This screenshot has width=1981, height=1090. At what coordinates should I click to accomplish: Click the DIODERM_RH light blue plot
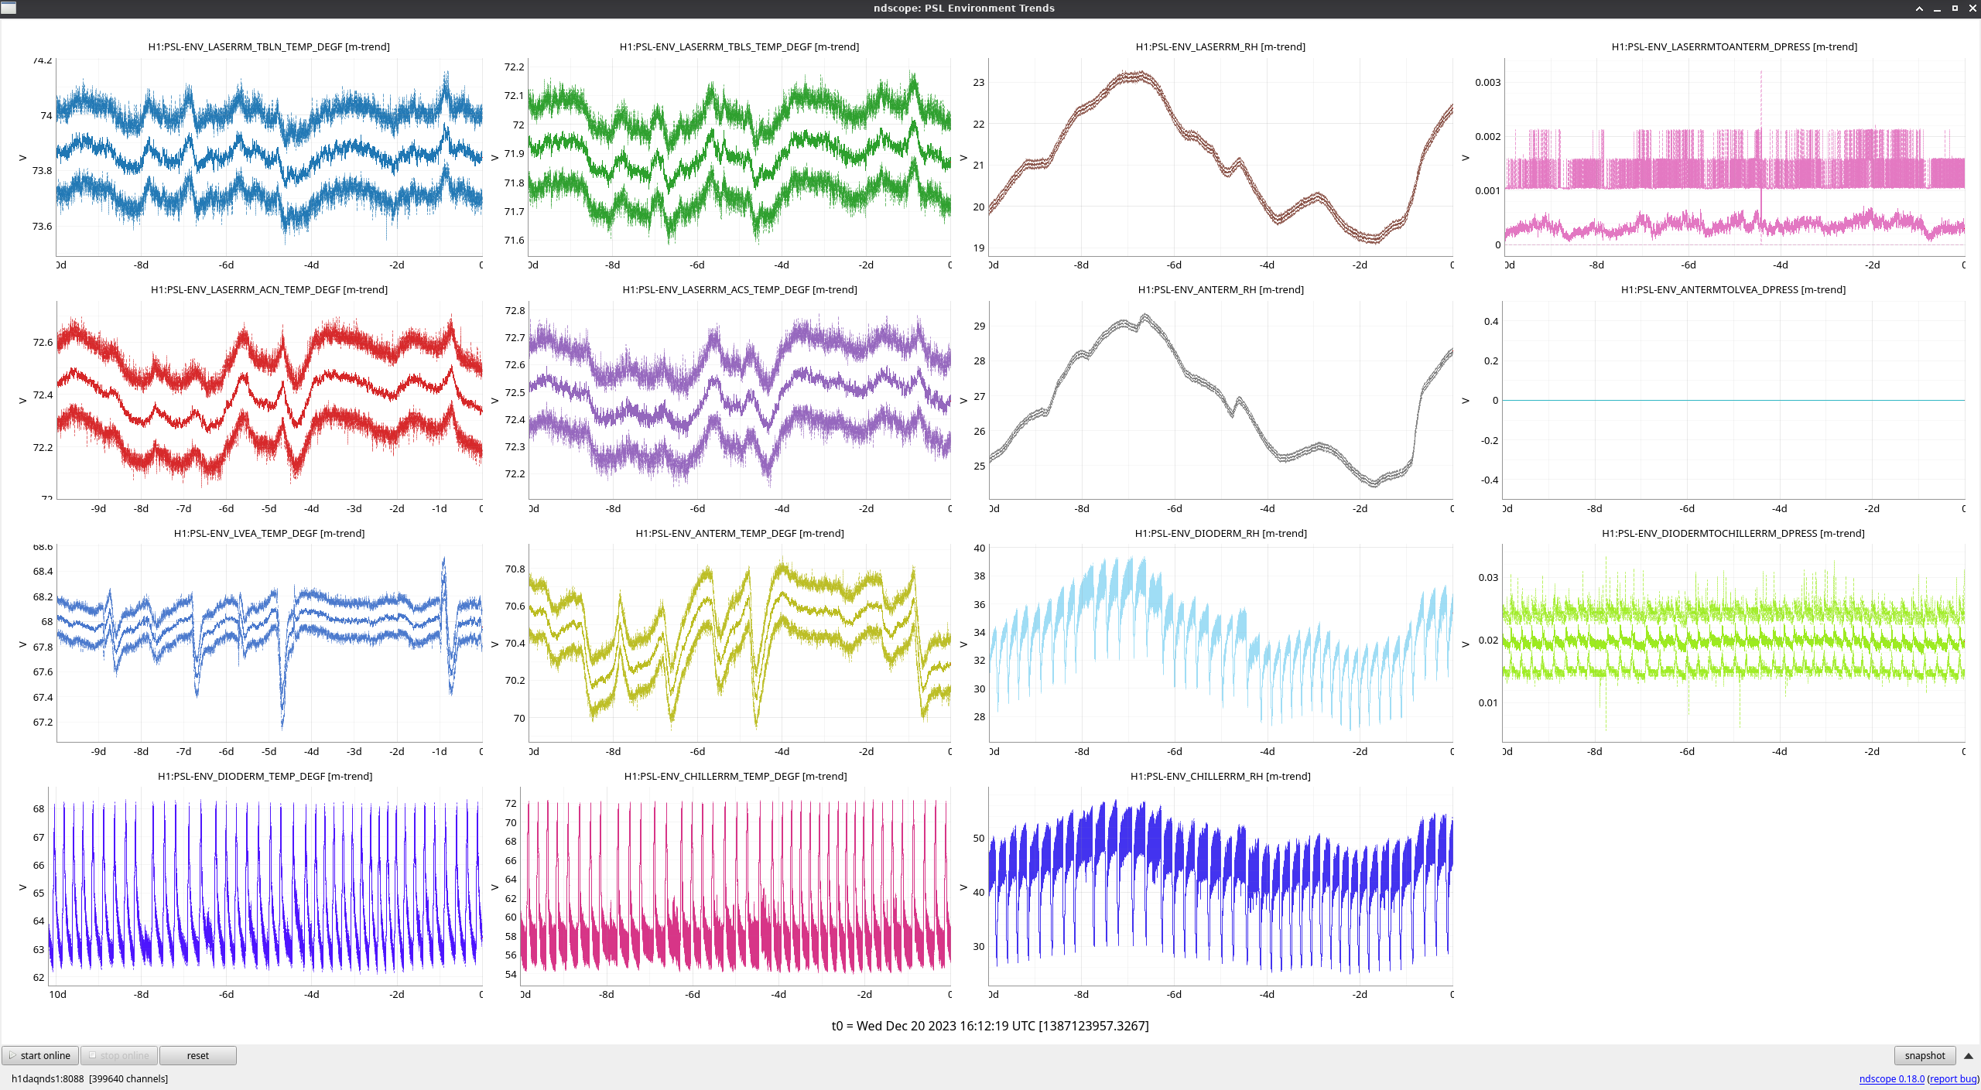click(1220, 643)
